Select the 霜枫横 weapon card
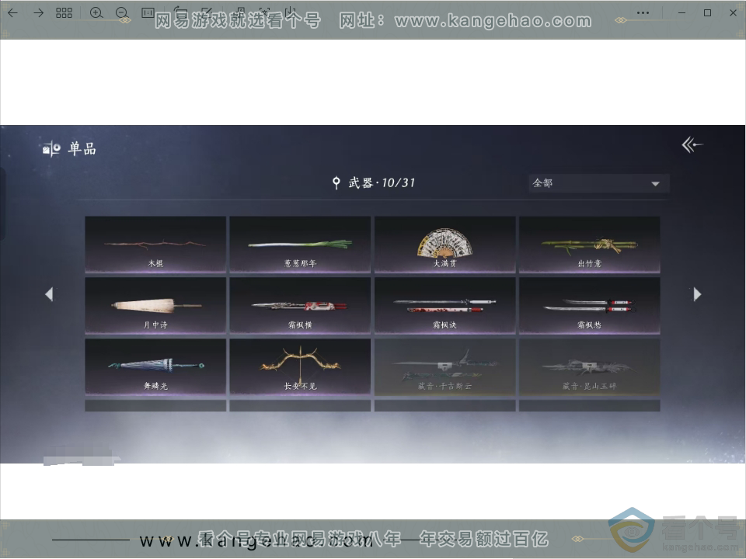The image size is (746, 559). coord(300,306)
